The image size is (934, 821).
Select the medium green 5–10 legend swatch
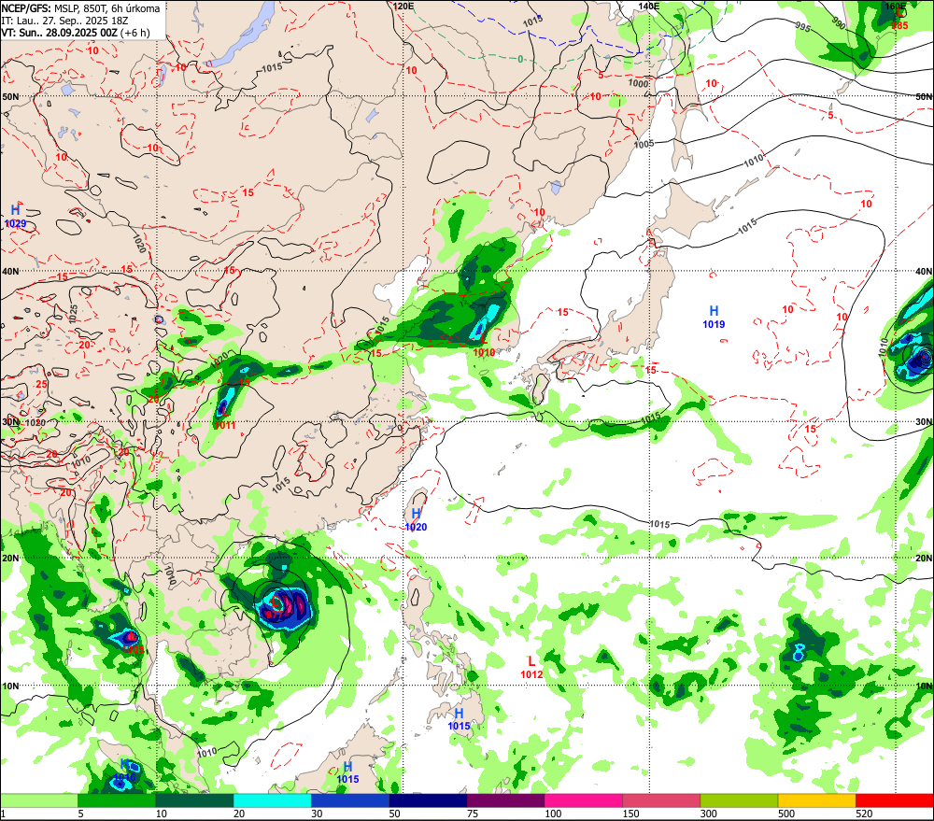point(117,800)
